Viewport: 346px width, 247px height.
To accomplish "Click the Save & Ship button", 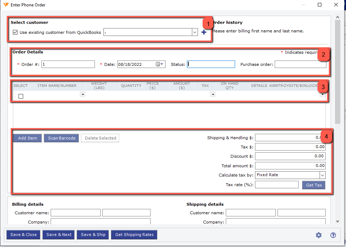I will pyautogui.click(x=93, y=235).
